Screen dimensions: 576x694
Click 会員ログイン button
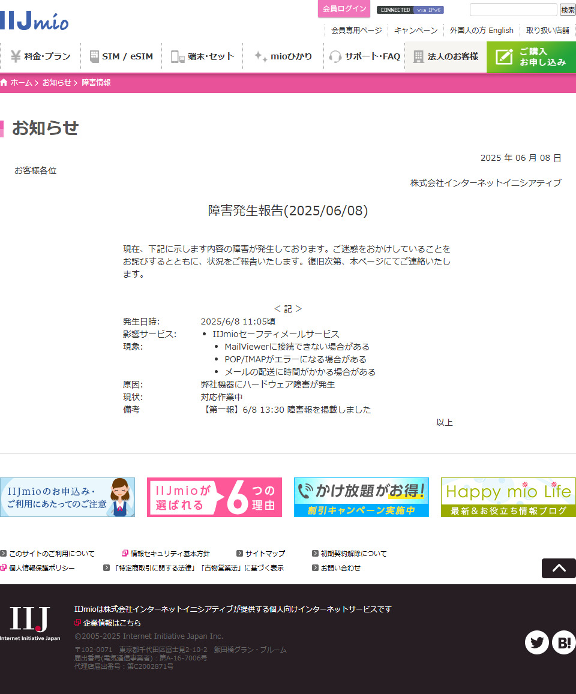(344, 9)
